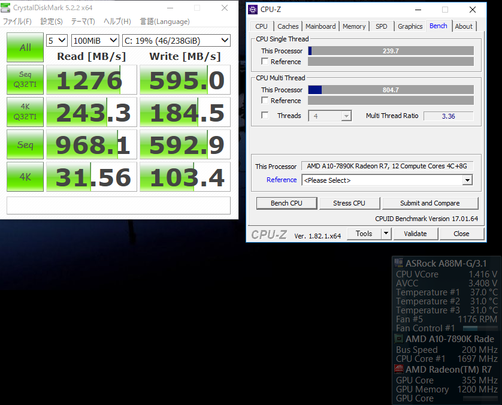Image resolution: width=502 pixels, height=405 pixels.
Task: Expand the Tools dropdown arrow
Action: click(x=386, y=234)
